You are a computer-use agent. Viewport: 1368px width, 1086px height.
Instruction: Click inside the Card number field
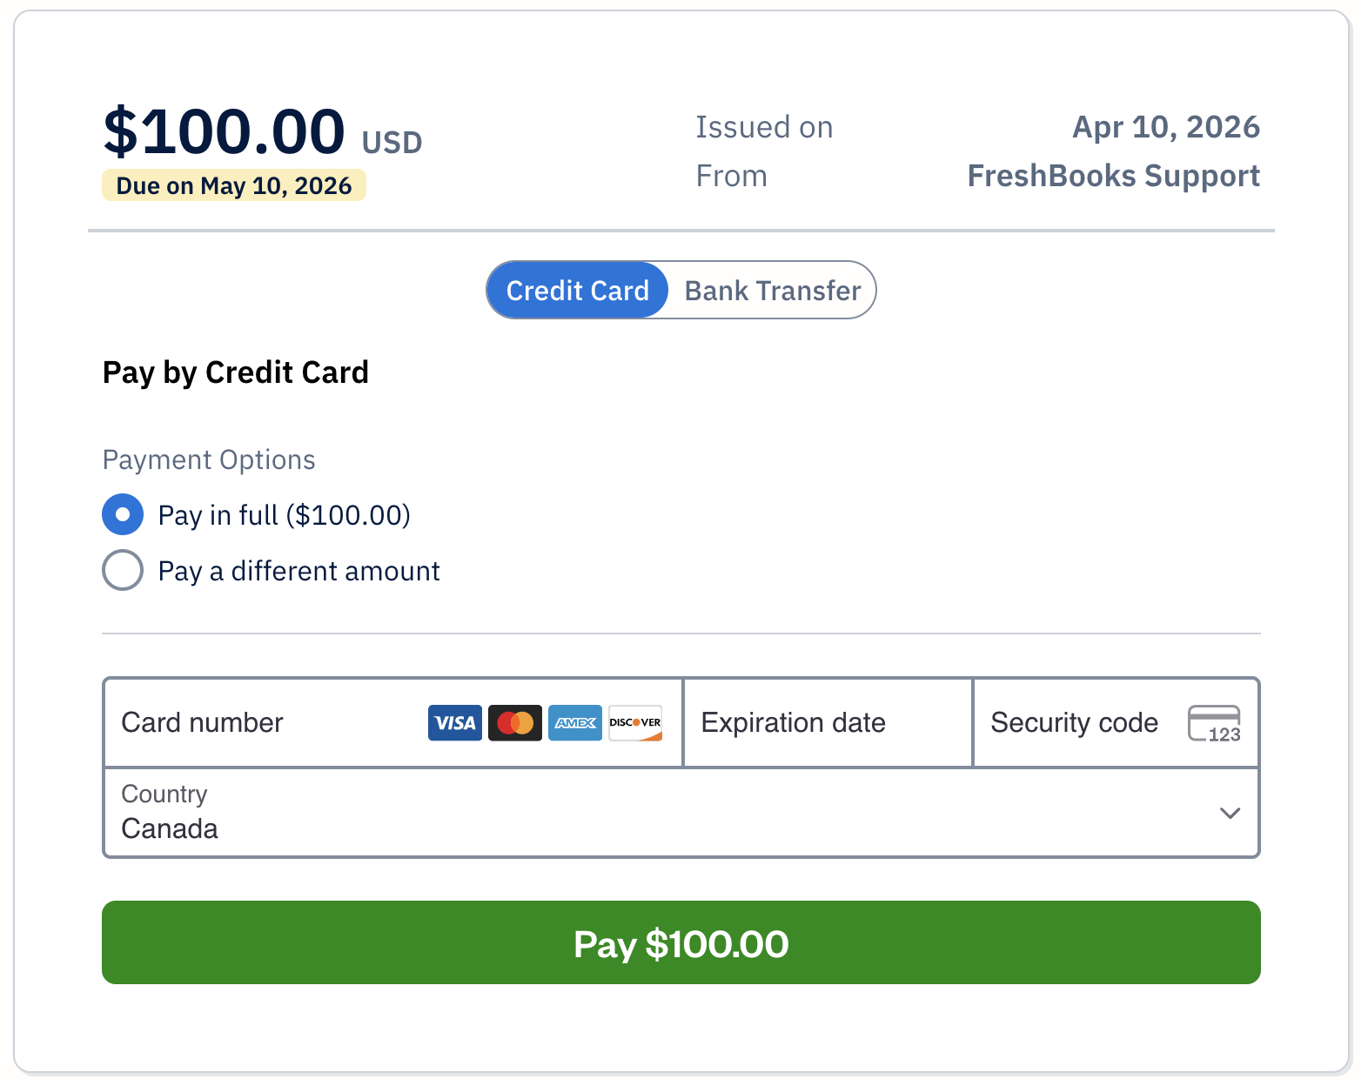pos(261,722)
